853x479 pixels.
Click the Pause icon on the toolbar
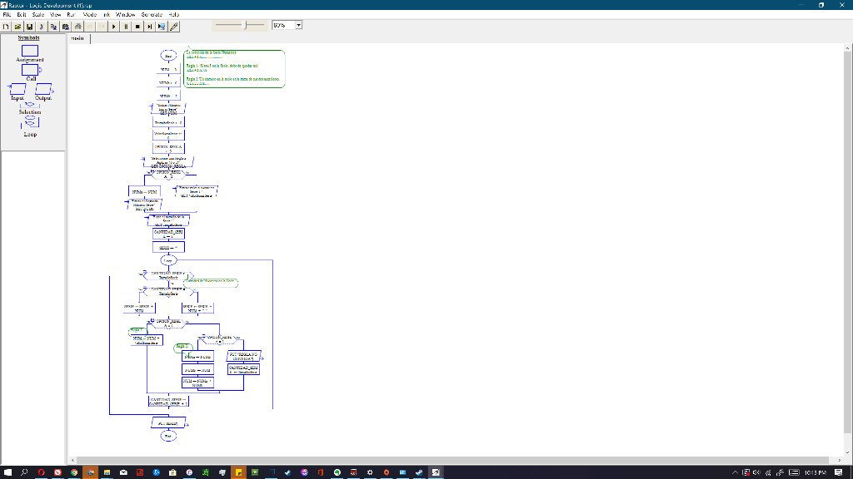(x=127, y=26)
